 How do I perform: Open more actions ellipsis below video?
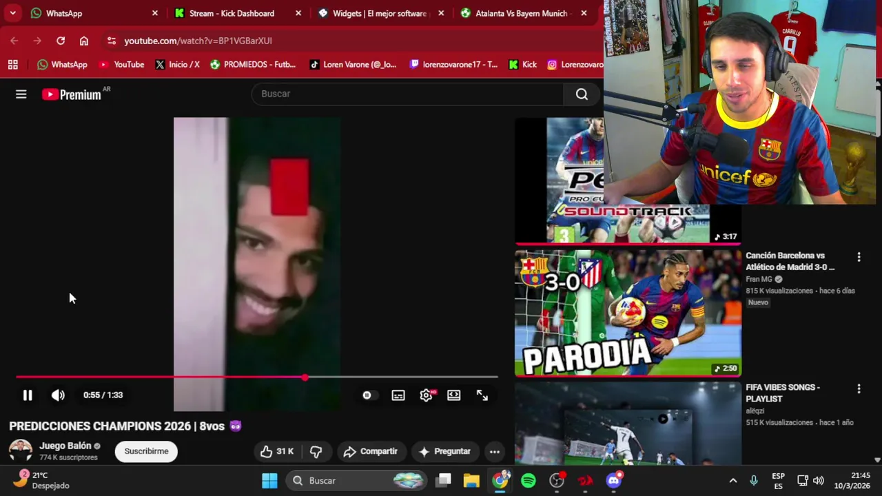click(495, 452)
